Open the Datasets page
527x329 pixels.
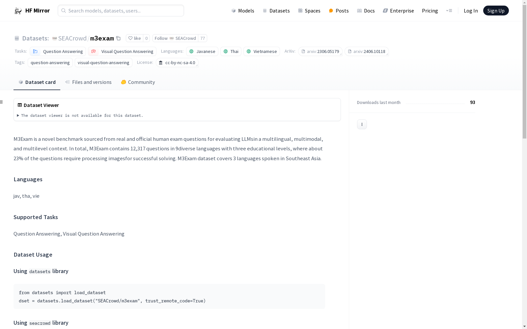coord(276,11)
